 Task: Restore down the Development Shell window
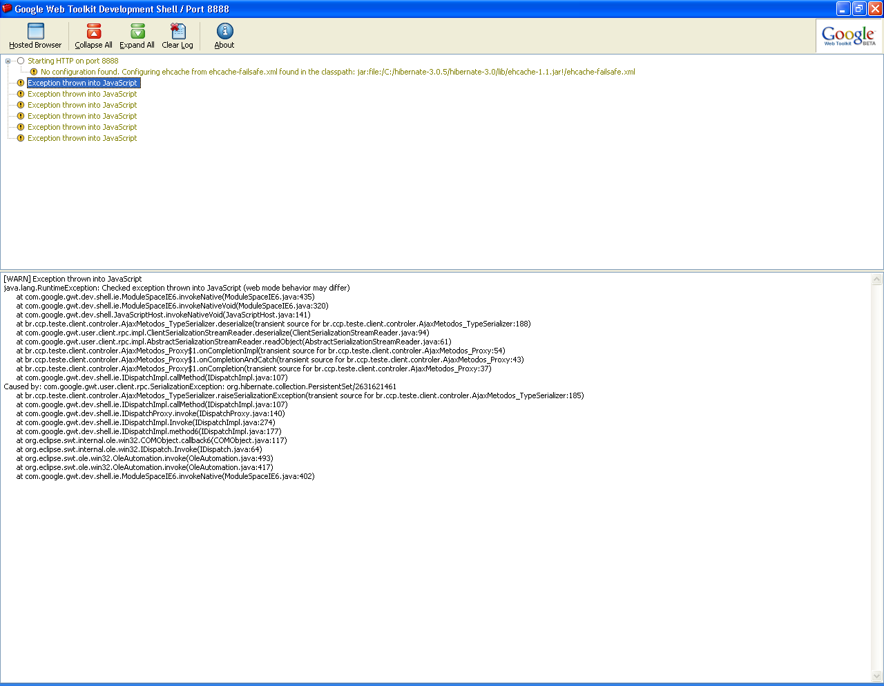859,8
